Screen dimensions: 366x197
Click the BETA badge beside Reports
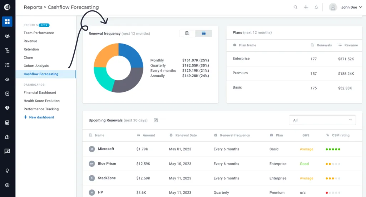pyautogui.click(x=44, y=25)
